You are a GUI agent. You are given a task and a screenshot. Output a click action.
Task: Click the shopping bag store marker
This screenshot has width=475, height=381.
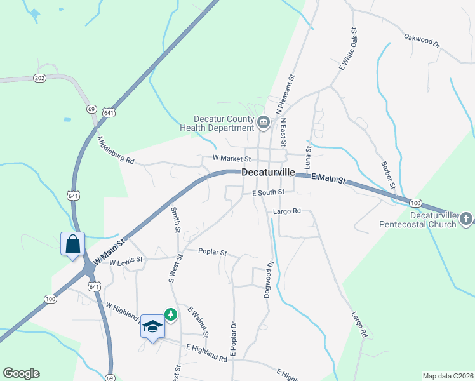coord(72,244)
